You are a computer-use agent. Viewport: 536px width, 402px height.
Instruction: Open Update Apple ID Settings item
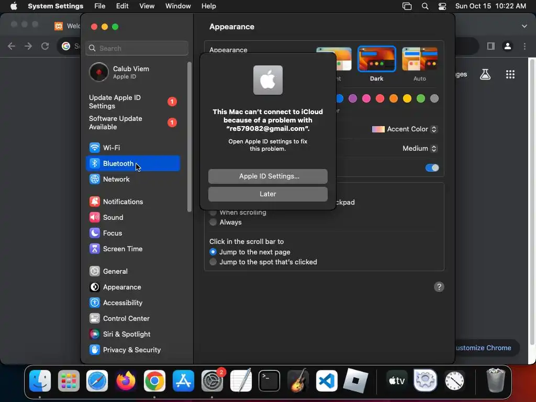tap(132, 102)
